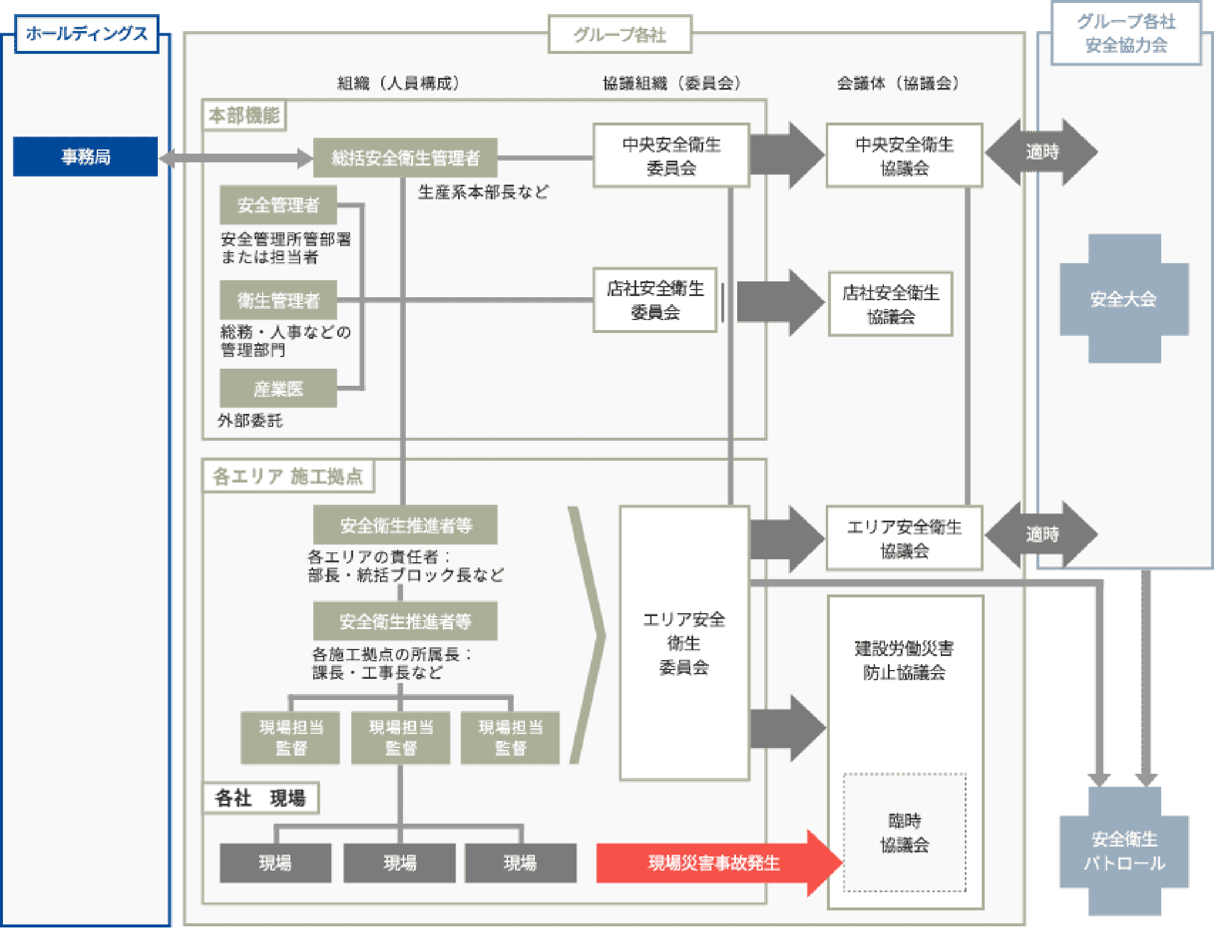Select the blue 事務局 box

(x=86, y=157)
